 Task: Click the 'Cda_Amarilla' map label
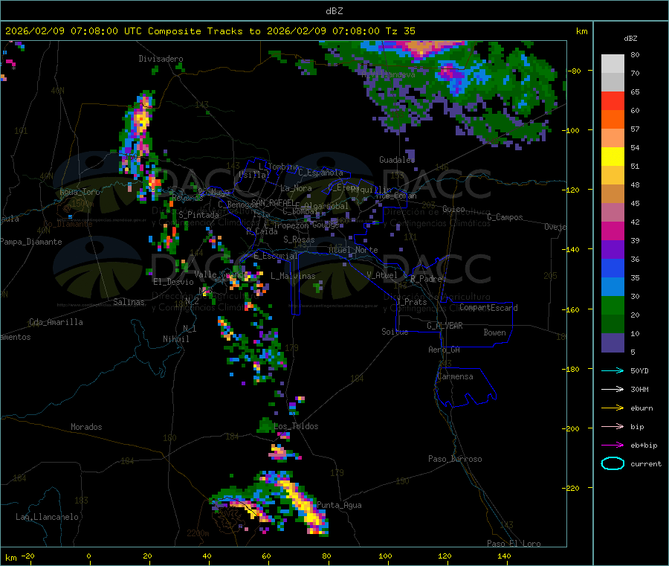click(x=56, y=322)
